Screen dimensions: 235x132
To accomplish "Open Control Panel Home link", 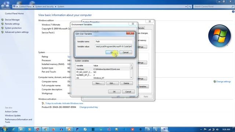I will pyautogui.click(x=14, y=14).
